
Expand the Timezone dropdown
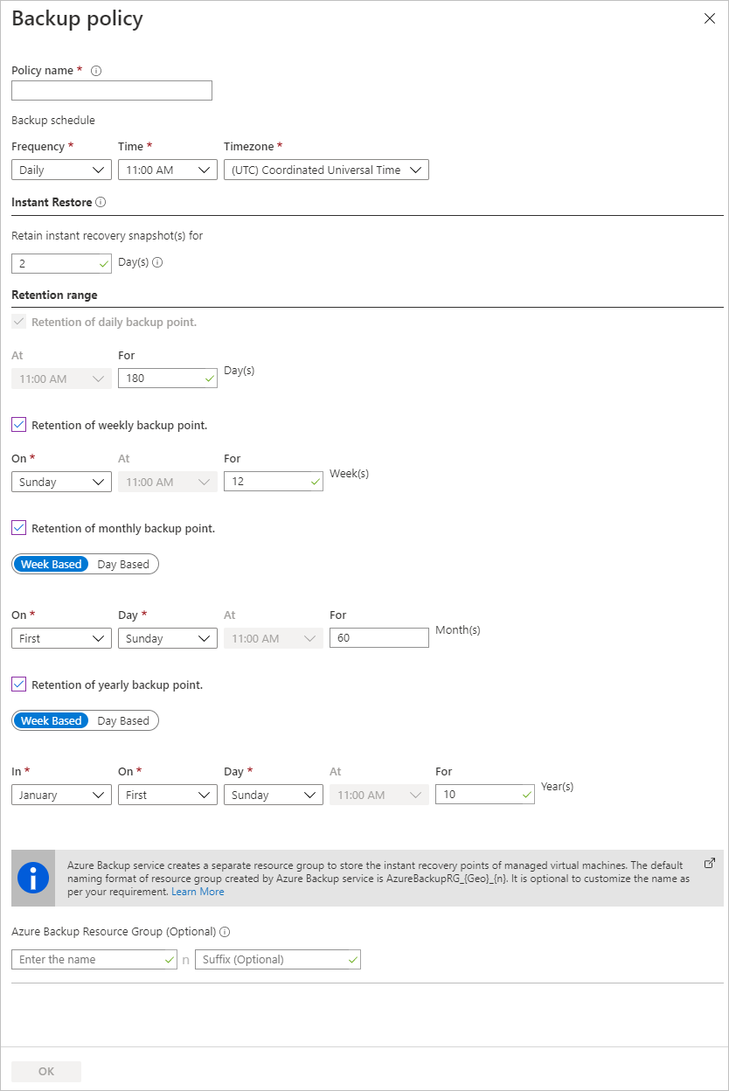pos(325,170)
